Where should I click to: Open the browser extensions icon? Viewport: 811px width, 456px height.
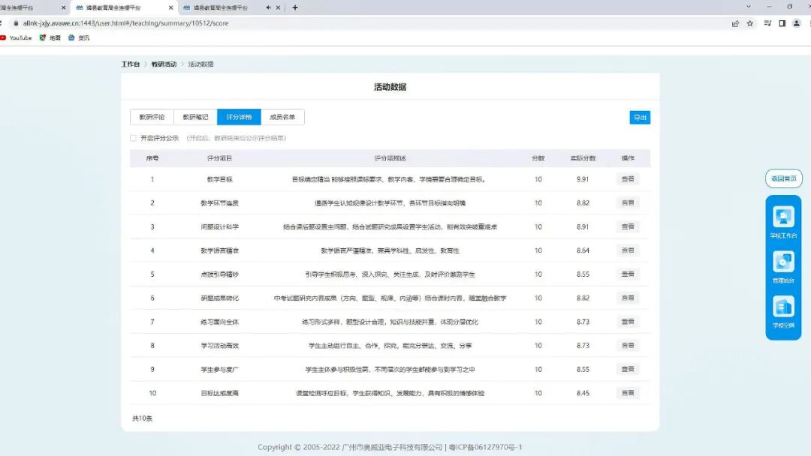coord(769,23)
